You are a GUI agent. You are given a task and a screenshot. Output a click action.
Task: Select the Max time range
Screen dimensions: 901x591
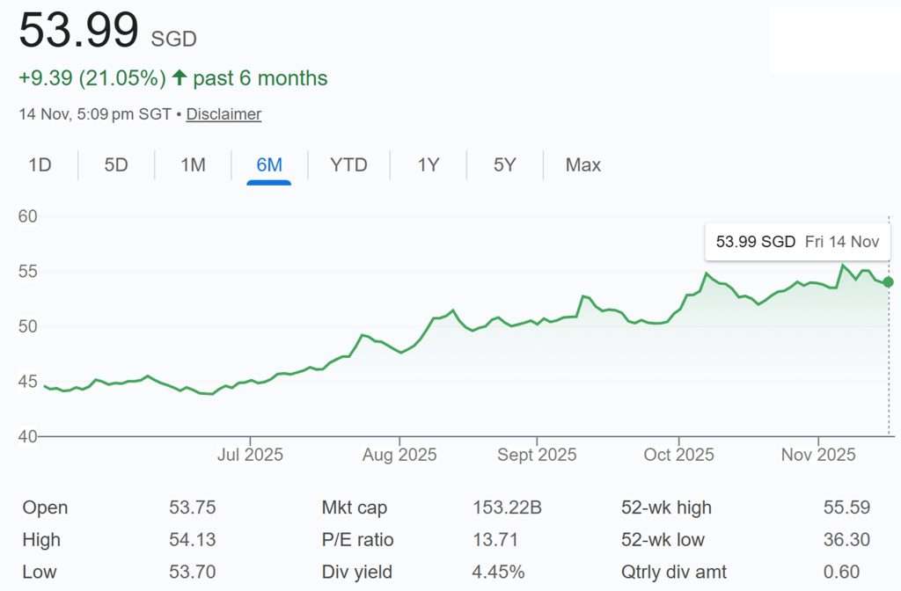coord(582,164)
